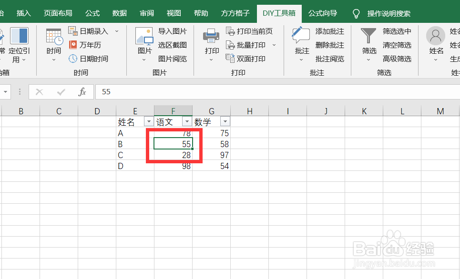Click the 批注 comment pencil icon

(x=301, y=35)
